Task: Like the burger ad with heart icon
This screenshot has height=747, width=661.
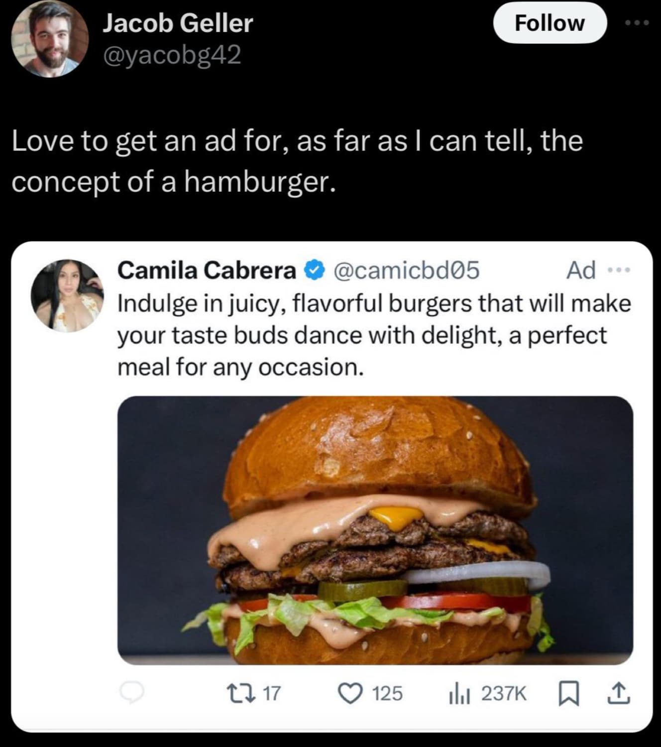Action: tap(350, 693)
